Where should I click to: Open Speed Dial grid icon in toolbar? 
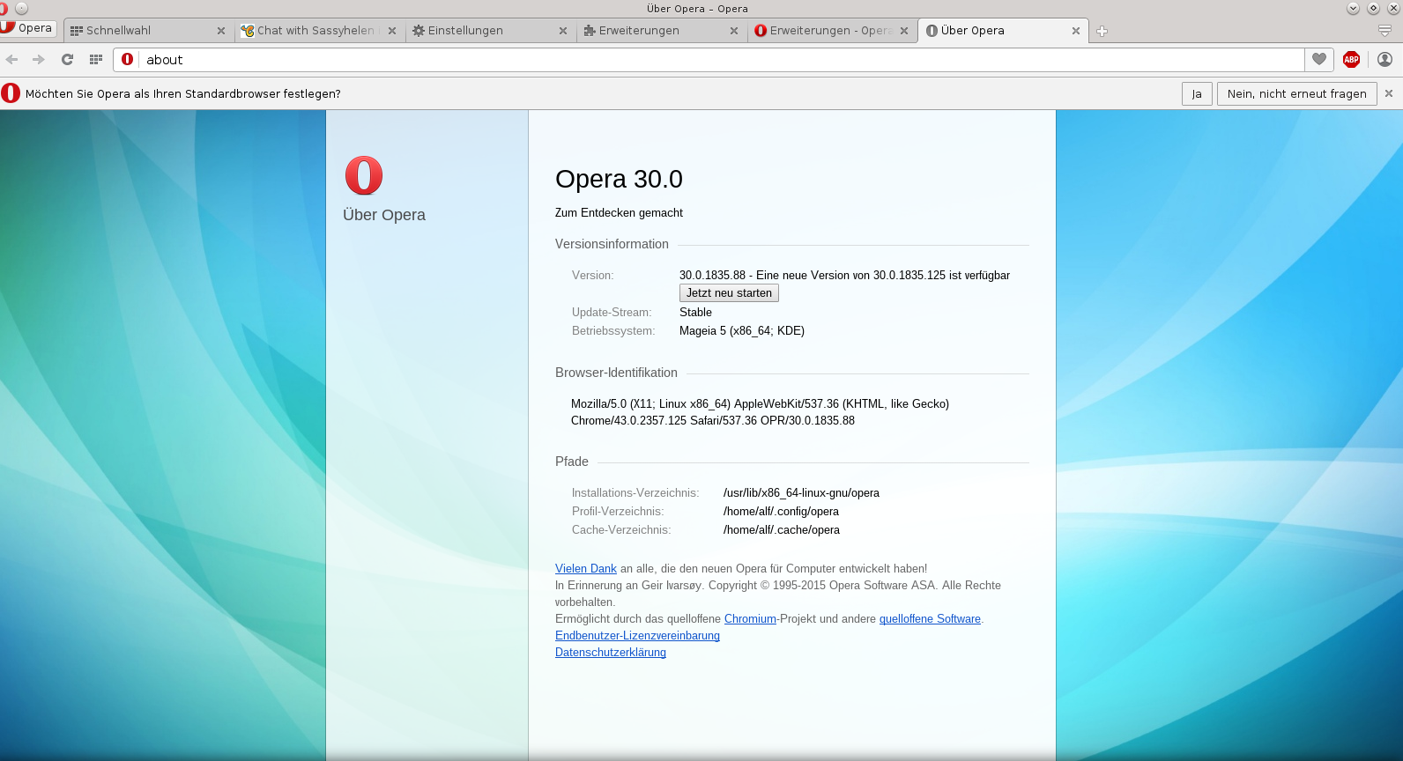(96, 59)
